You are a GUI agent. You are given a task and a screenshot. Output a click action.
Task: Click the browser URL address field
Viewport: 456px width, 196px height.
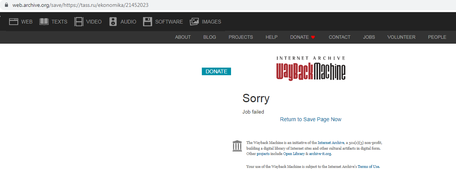[x=228, y=5]
